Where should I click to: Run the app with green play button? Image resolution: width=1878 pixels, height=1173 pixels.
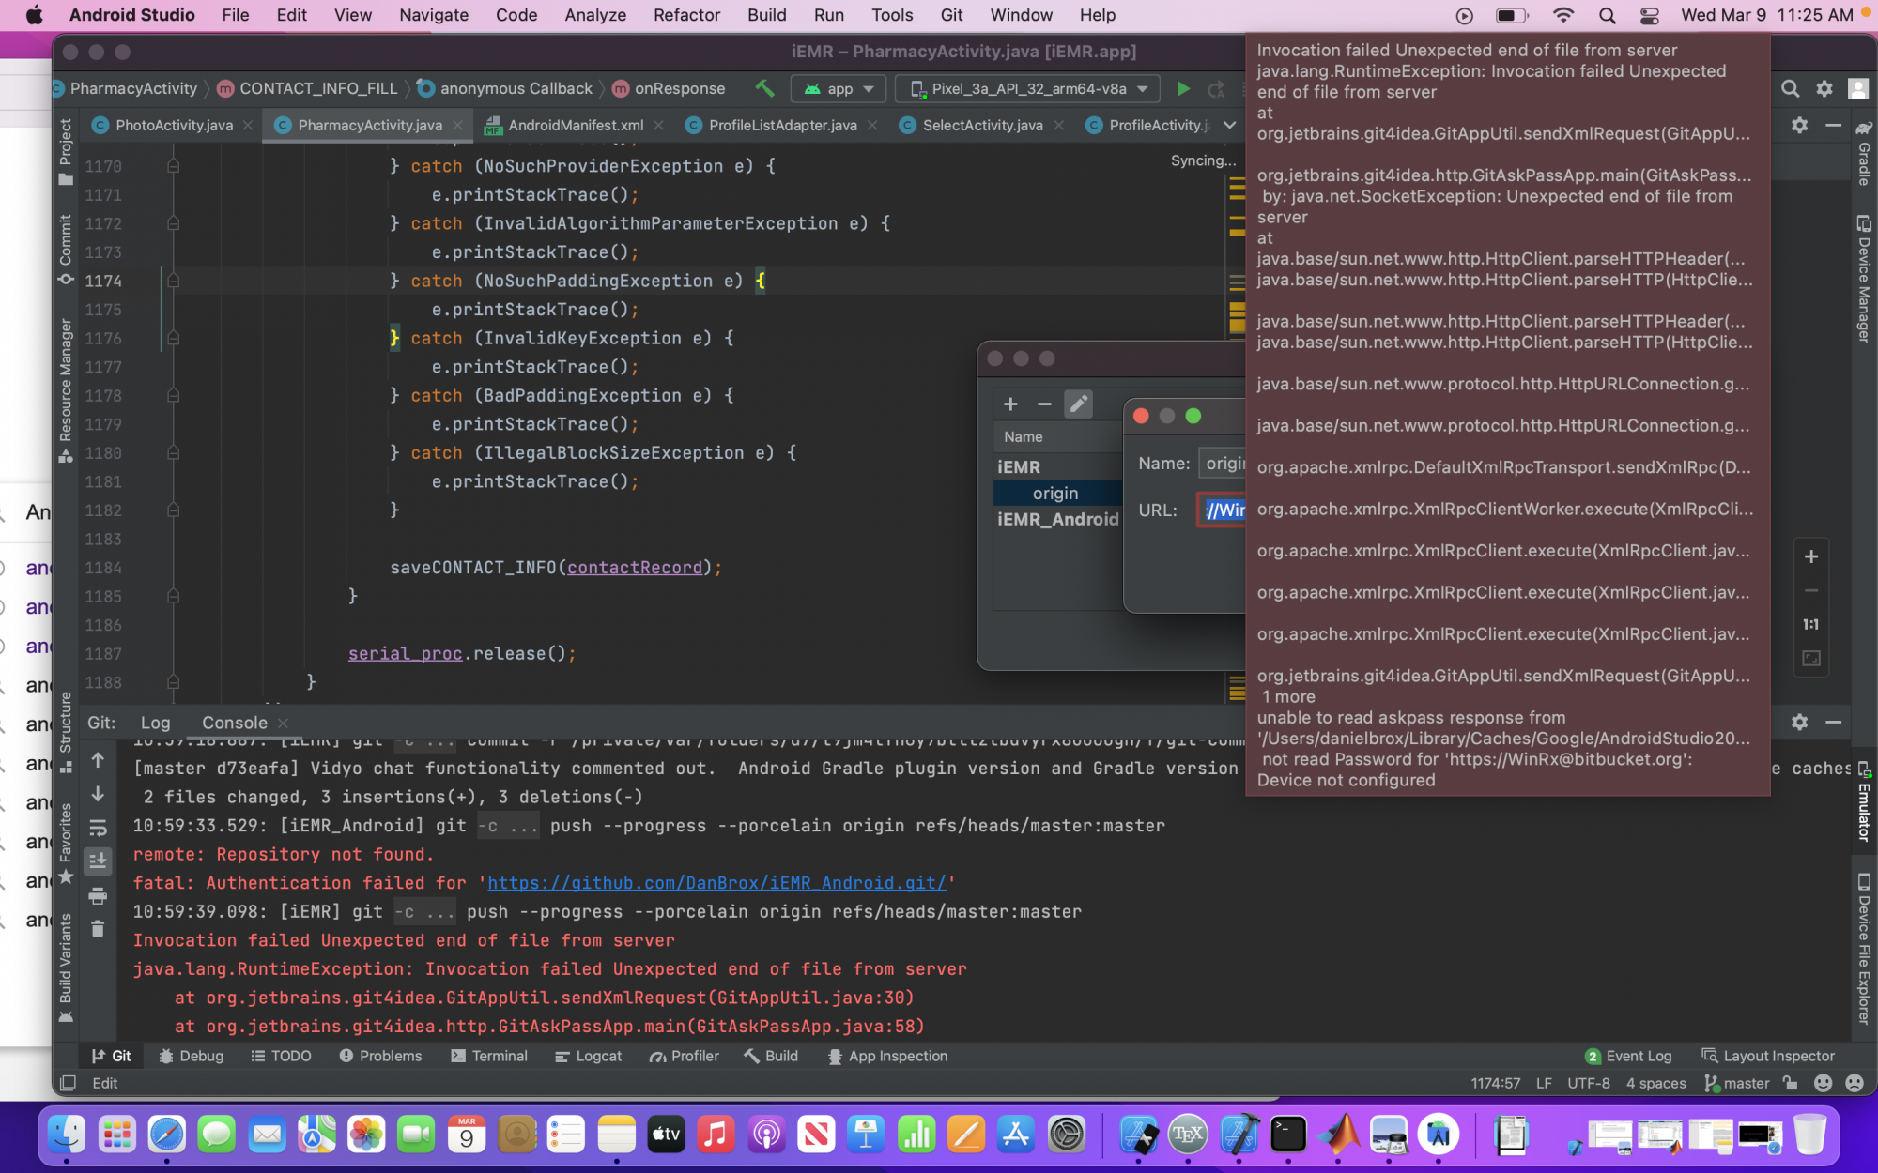(x=1183, y=88)
